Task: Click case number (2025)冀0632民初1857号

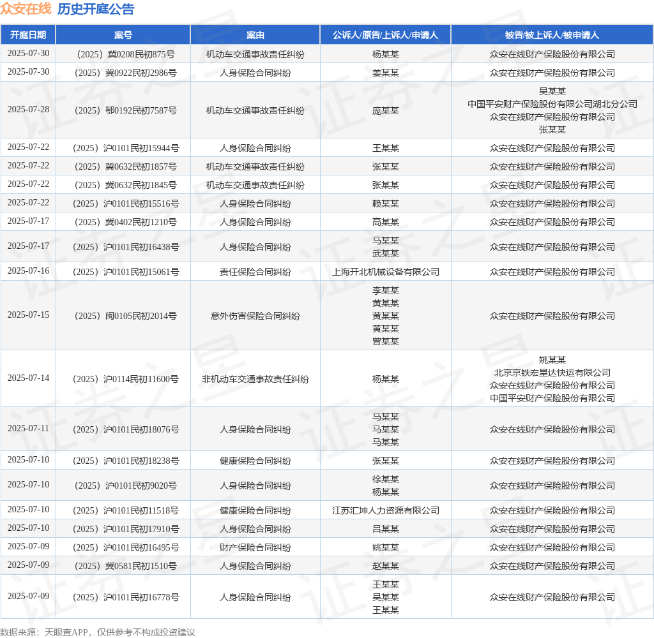Action: tap(126, 167)
